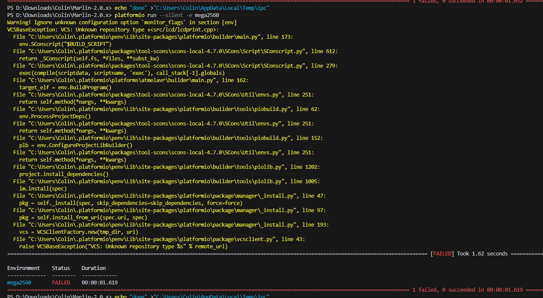
Task: Click the _install.py line 47 traceback entry
Action: (x=169, y=196)
